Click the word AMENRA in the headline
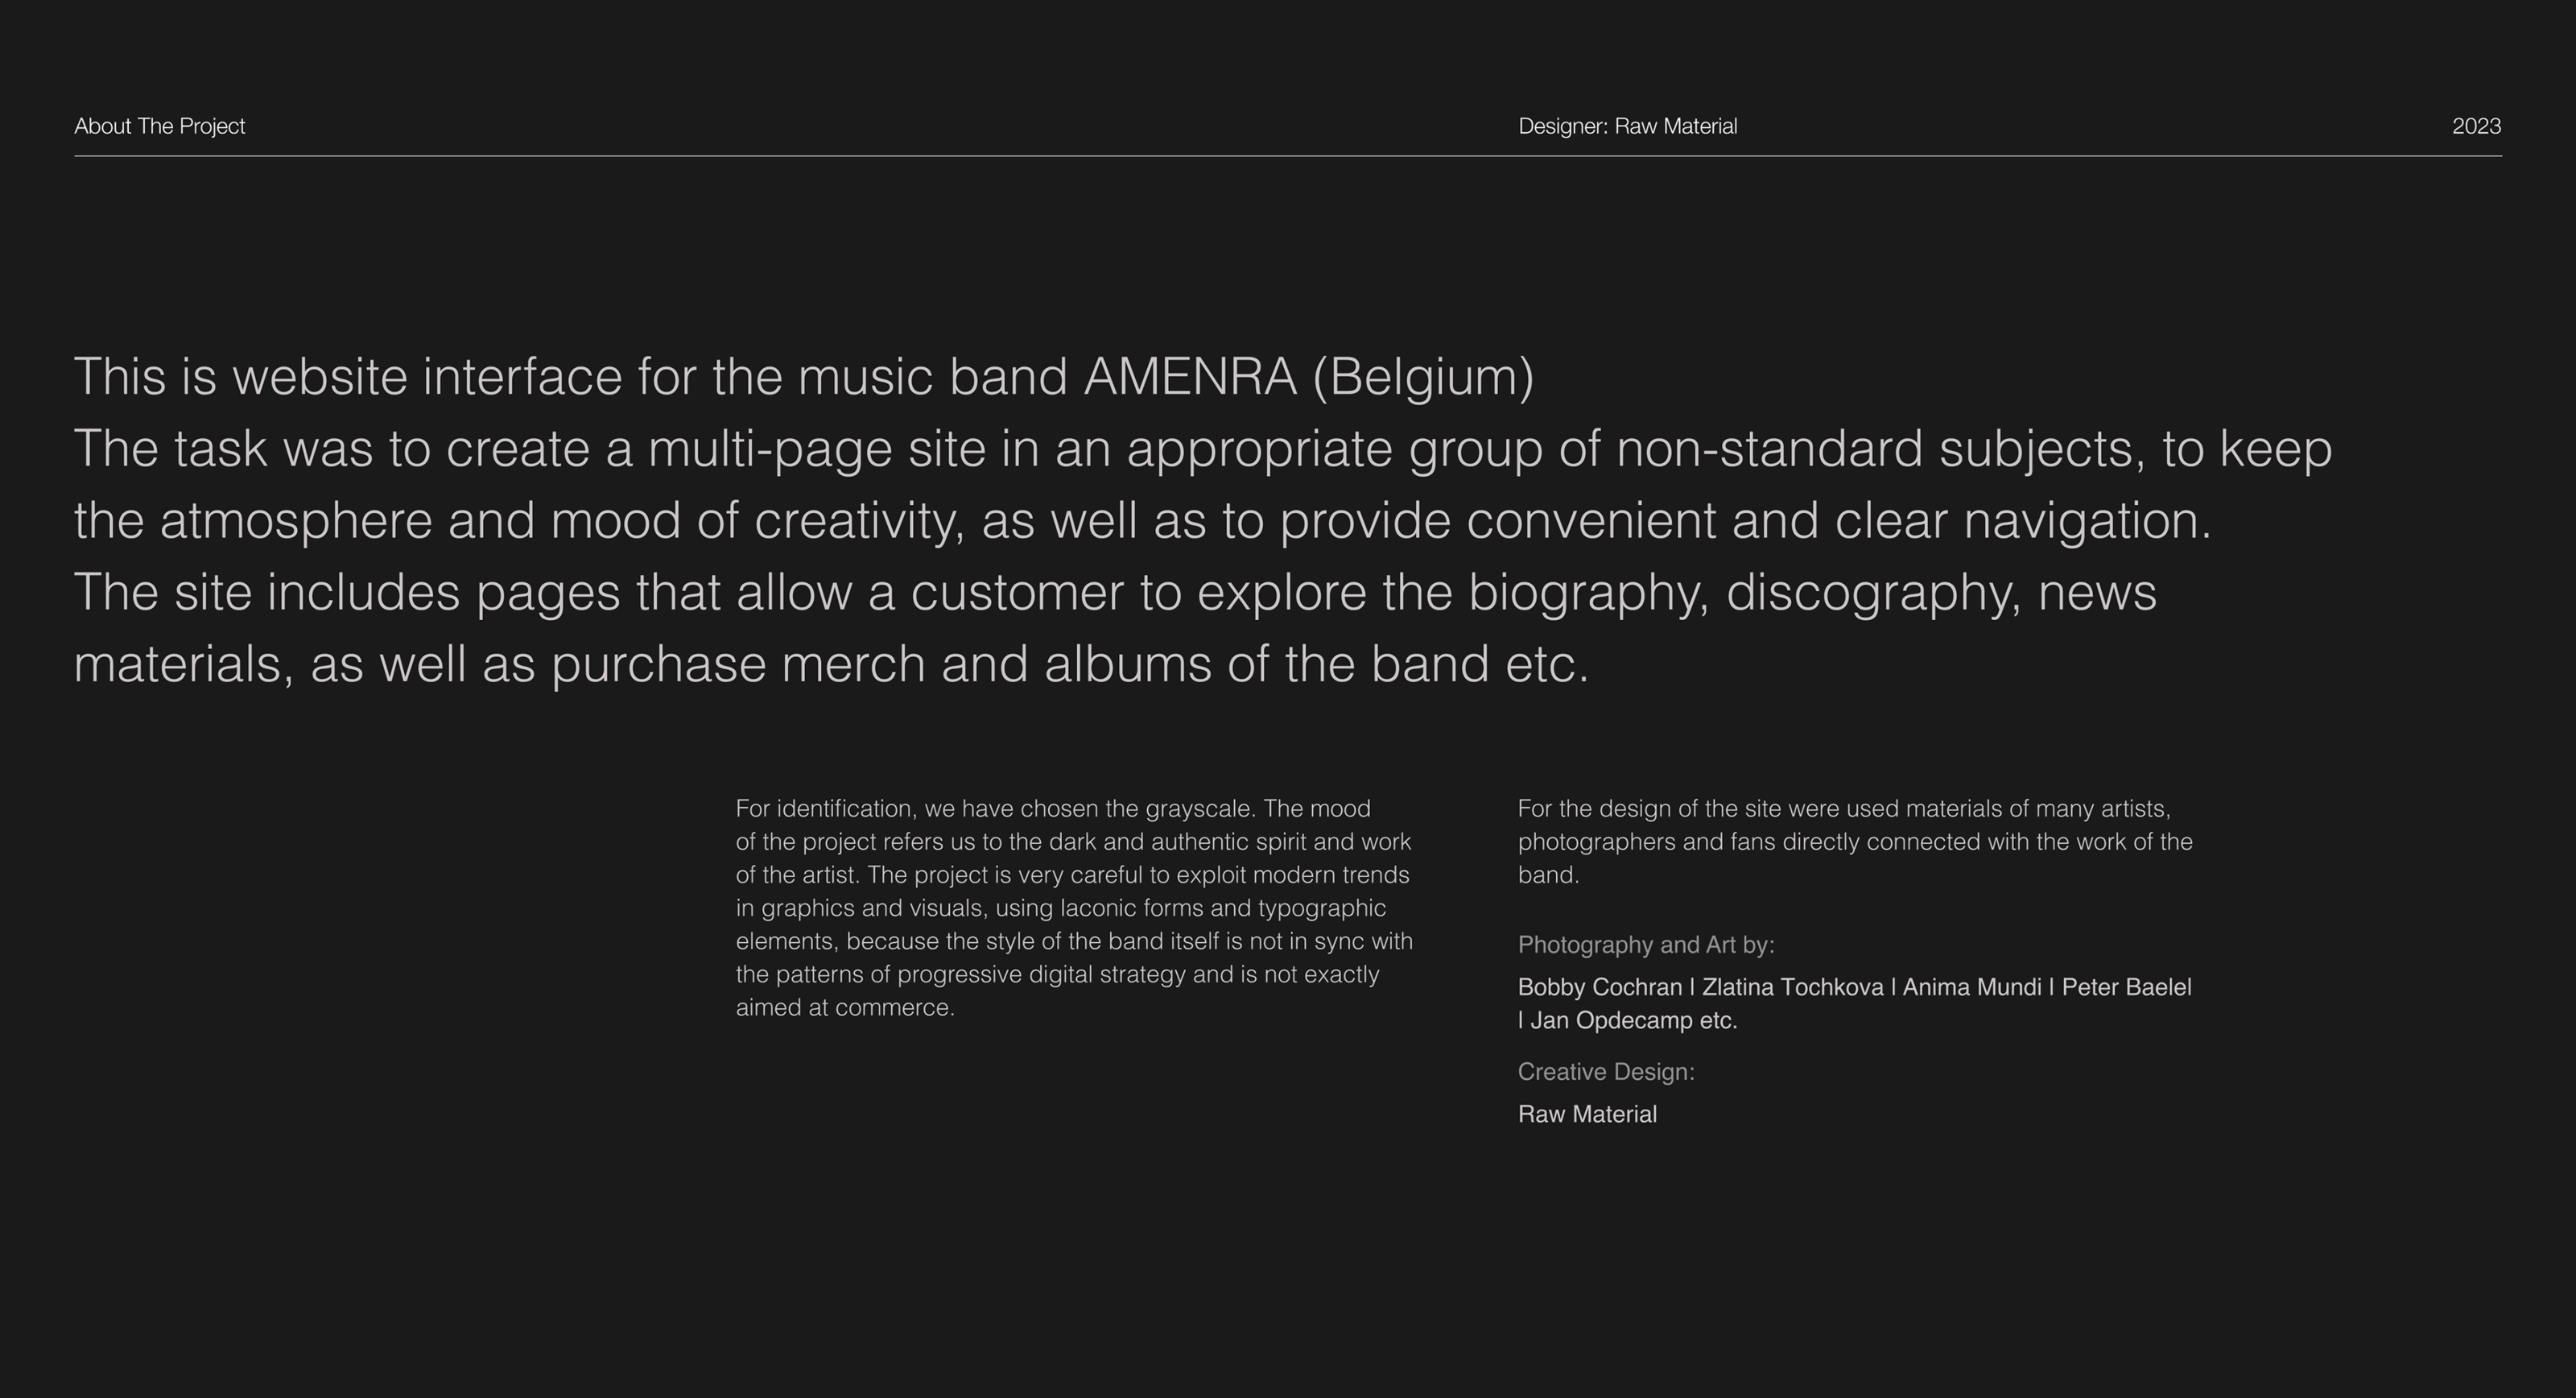Viewport: 2576px width, 1398px height. click(x=1190, y=377)
